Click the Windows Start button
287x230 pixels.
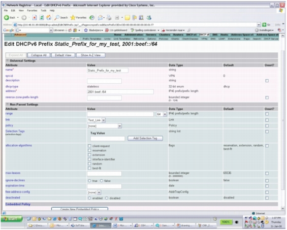(x=11, y=219)
